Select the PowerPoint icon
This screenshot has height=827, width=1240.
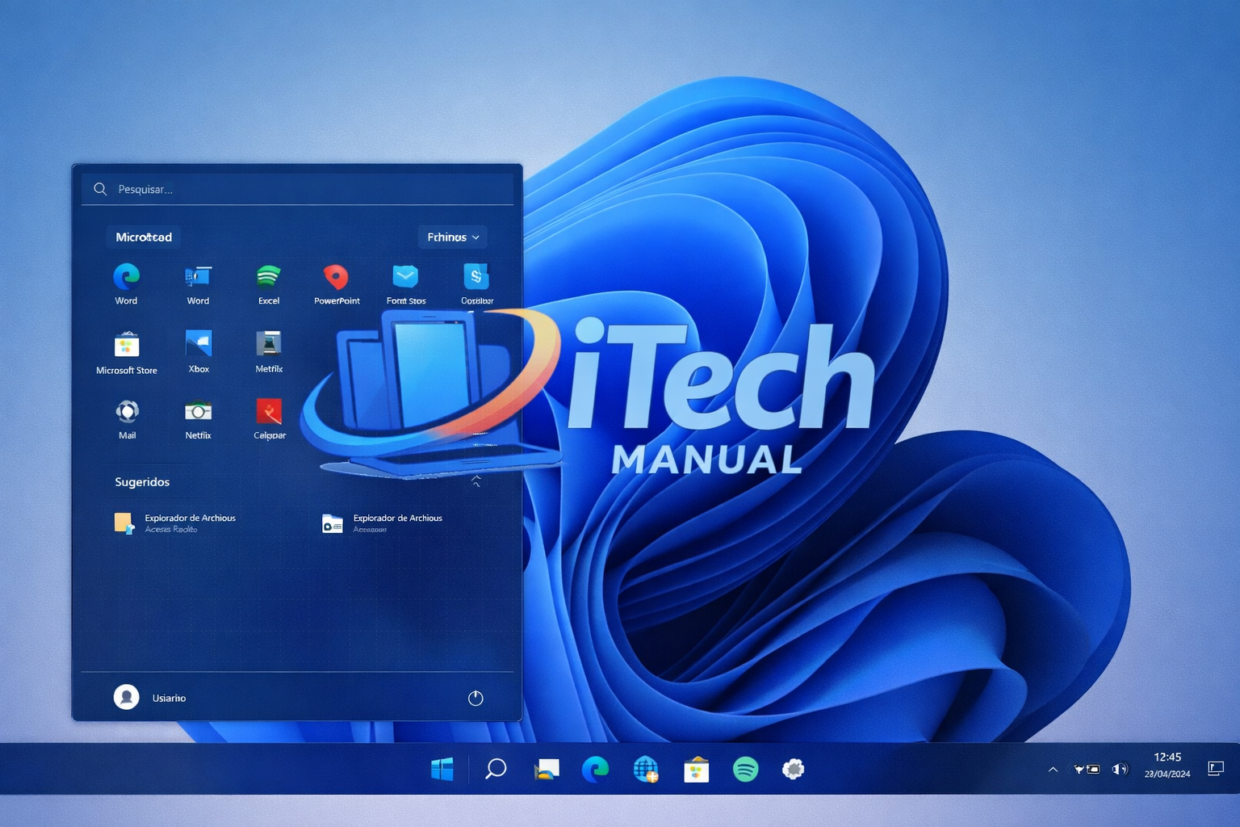coord(337,279)
